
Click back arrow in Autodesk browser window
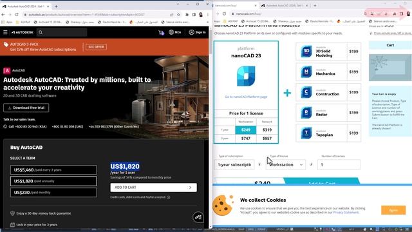tap(3, 14)
